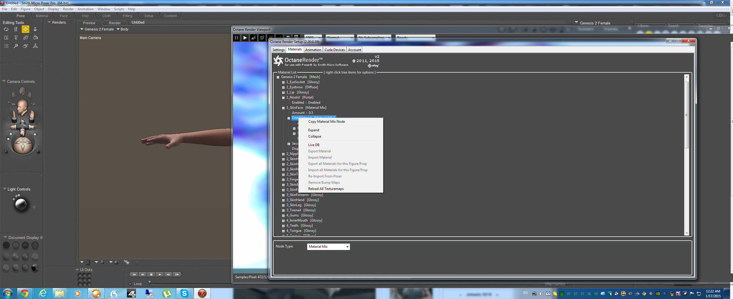The height and width of the screenshot is (299, 733).
Task: Expand the 1_EyeSocket material node
Action: pyautogui.click(x=283, y=82)
